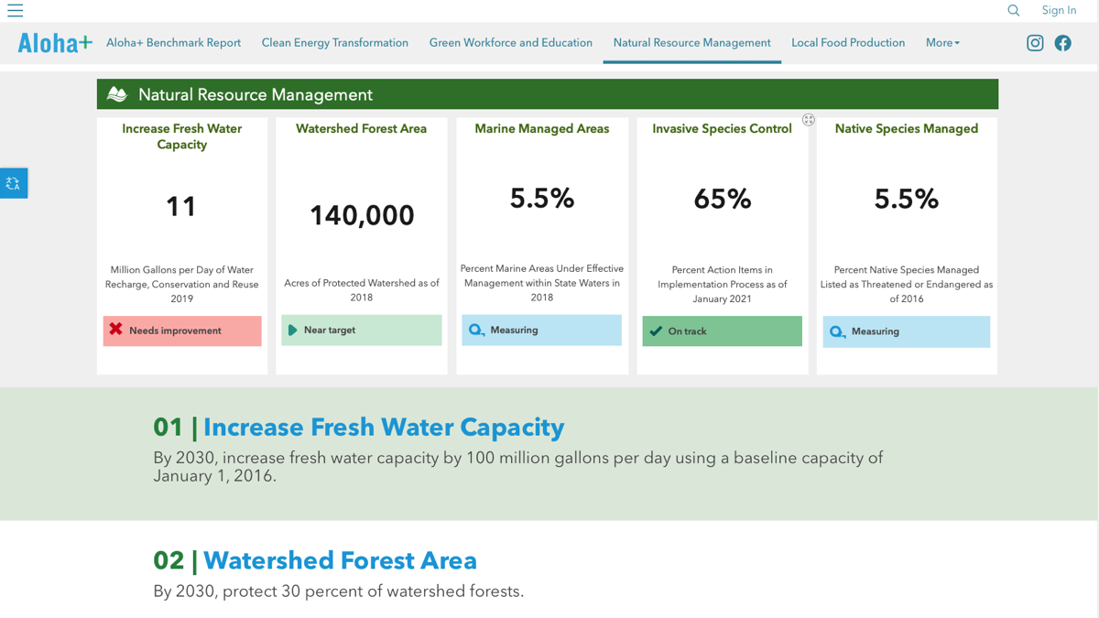Open the Watershed Forest Area heading link

coord(341,560)
